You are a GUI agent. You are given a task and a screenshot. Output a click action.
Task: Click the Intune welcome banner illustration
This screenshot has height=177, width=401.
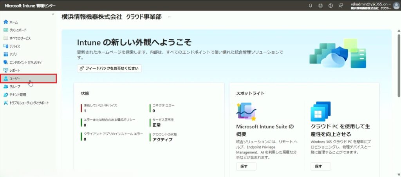338,54
